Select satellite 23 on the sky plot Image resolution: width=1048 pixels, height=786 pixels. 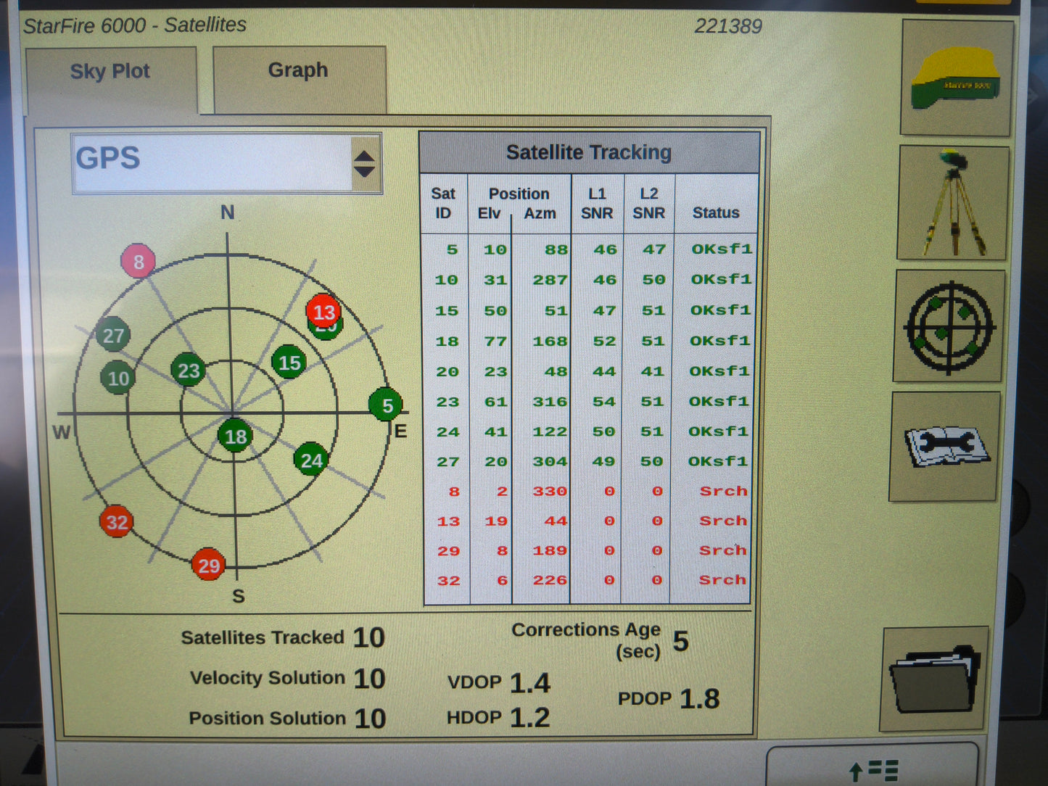188,371
